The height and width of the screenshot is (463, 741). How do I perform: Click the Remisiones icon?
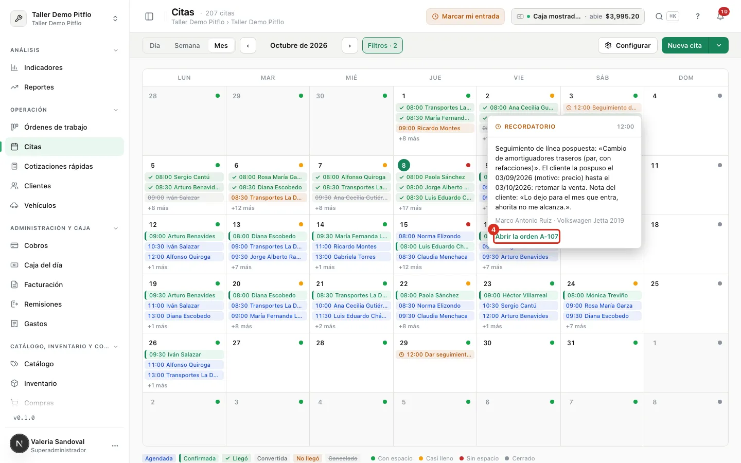14,304
